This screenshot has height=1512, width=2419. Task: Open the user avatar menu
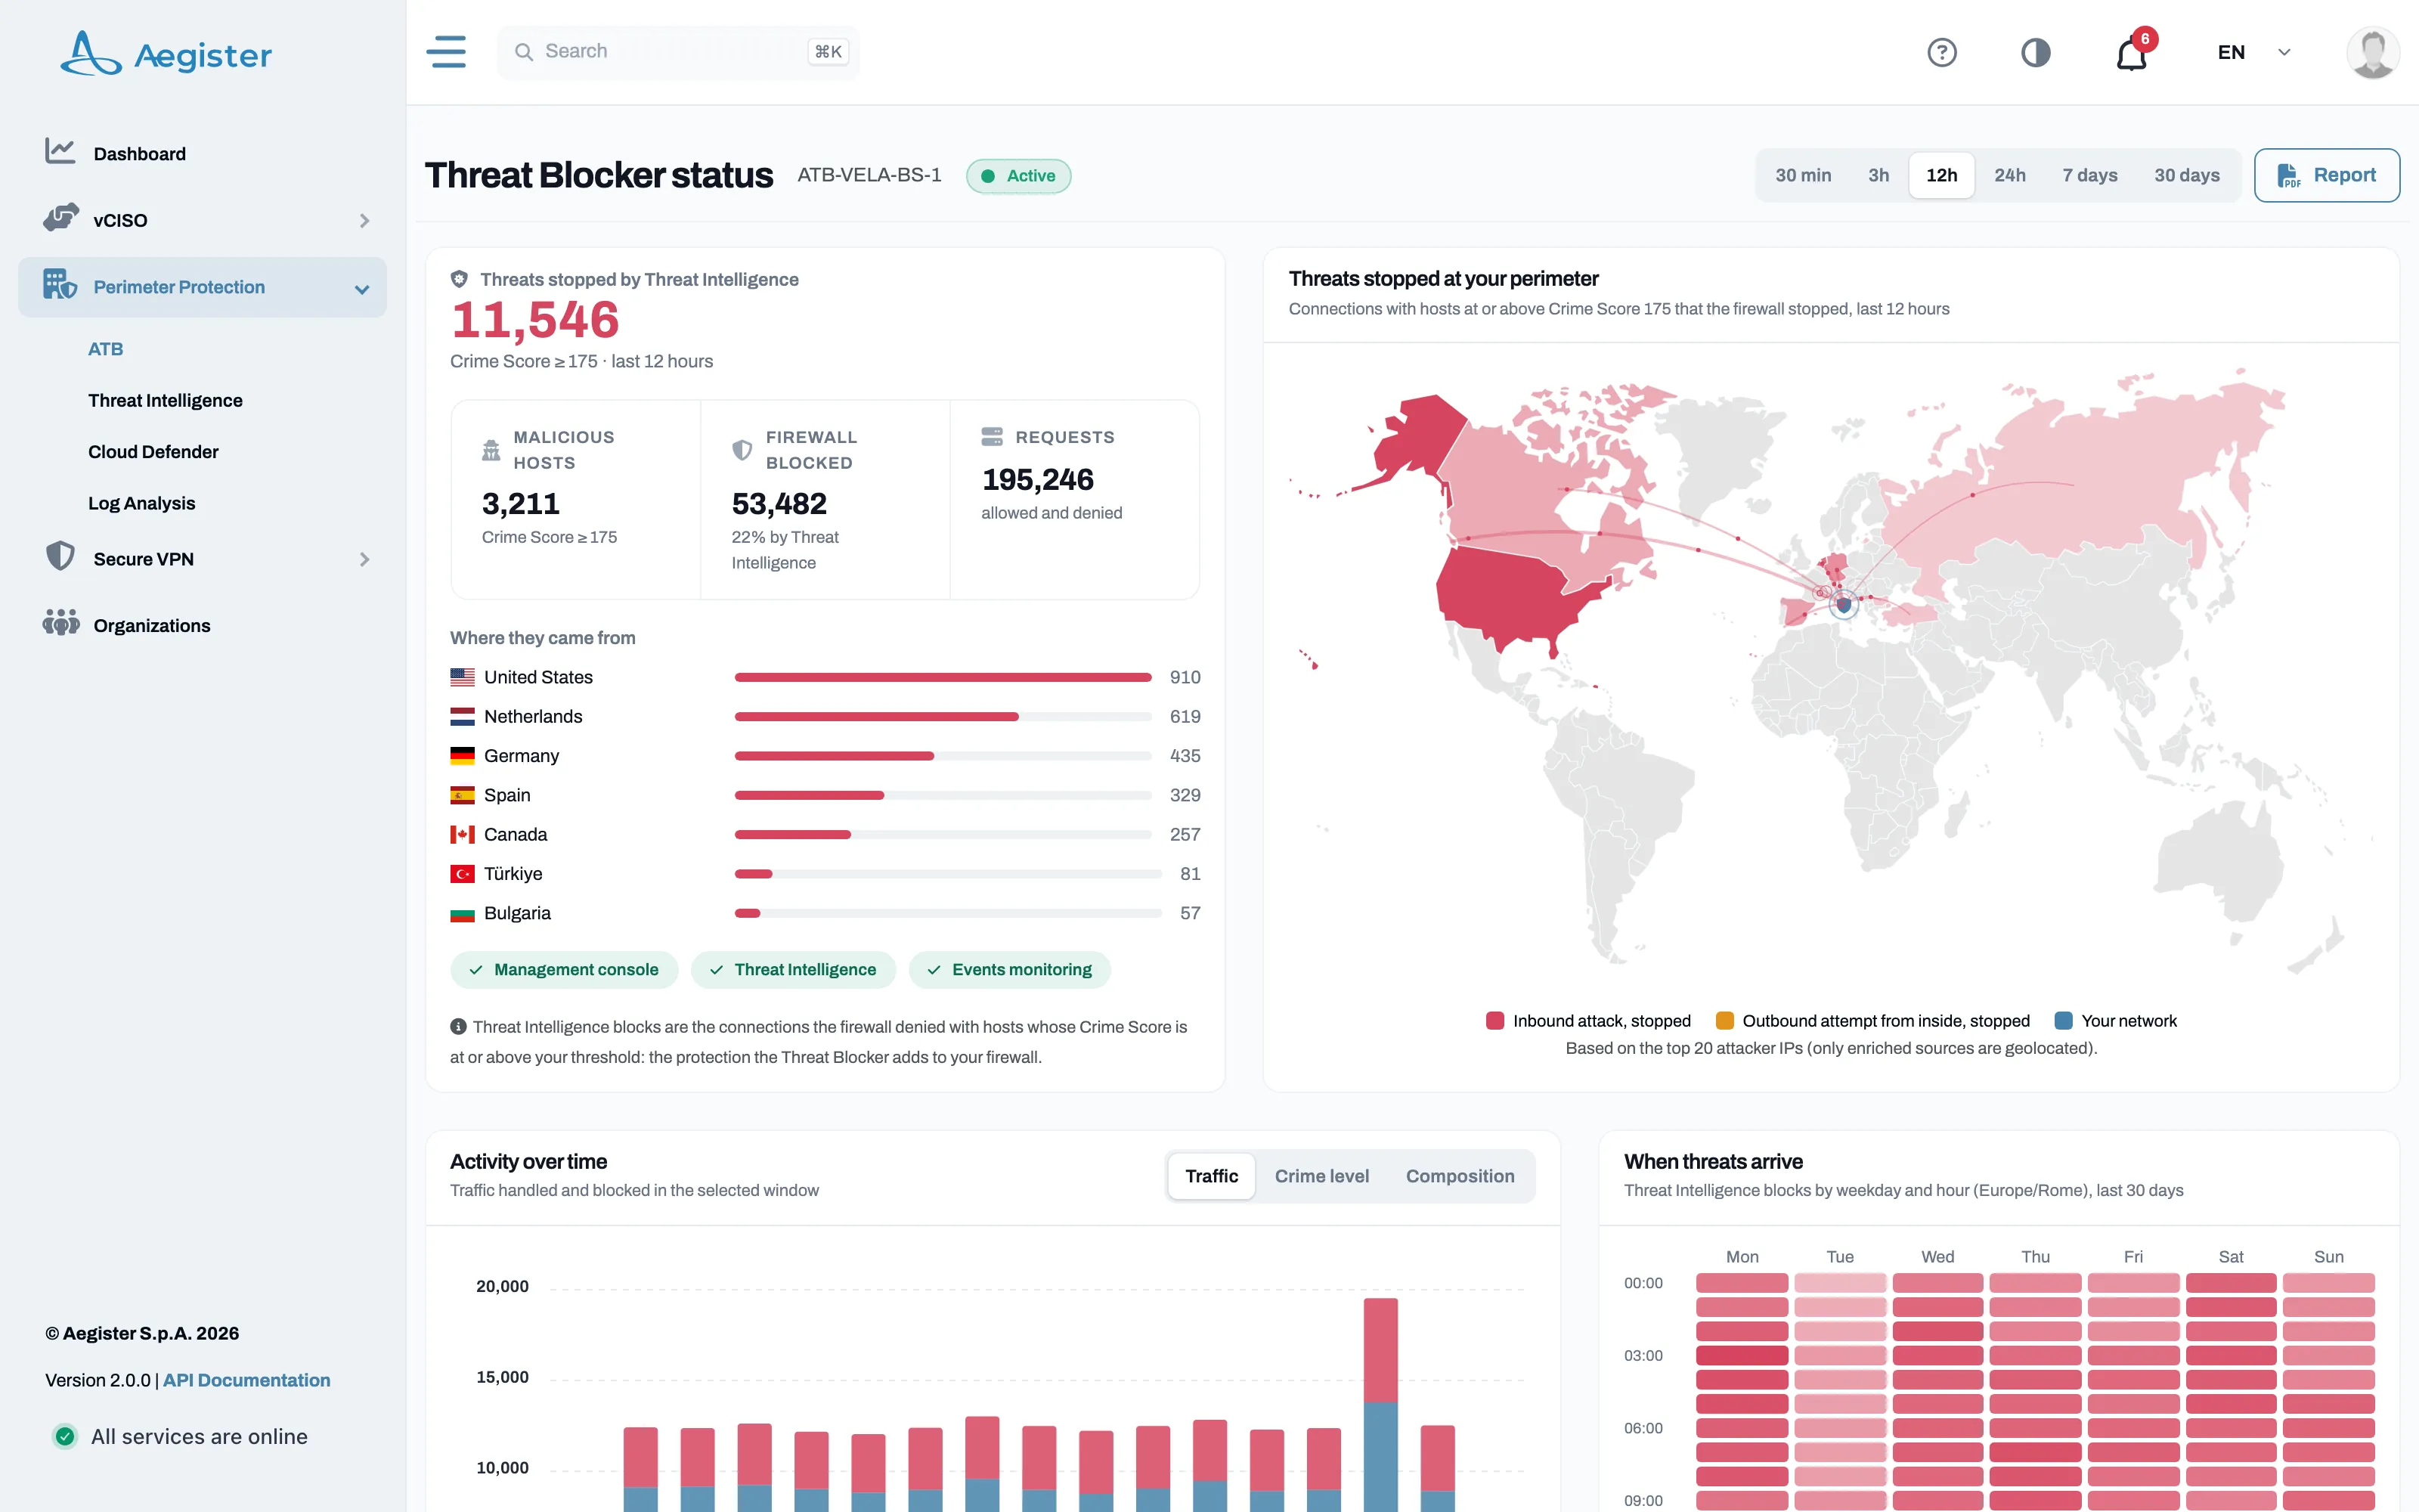[2372, 52]
